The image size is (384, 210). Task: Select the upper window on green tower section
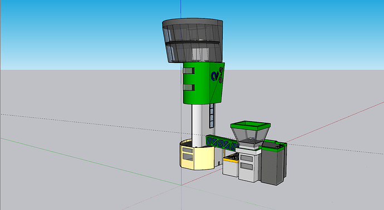pyautogui.click(x=189, y=71)
